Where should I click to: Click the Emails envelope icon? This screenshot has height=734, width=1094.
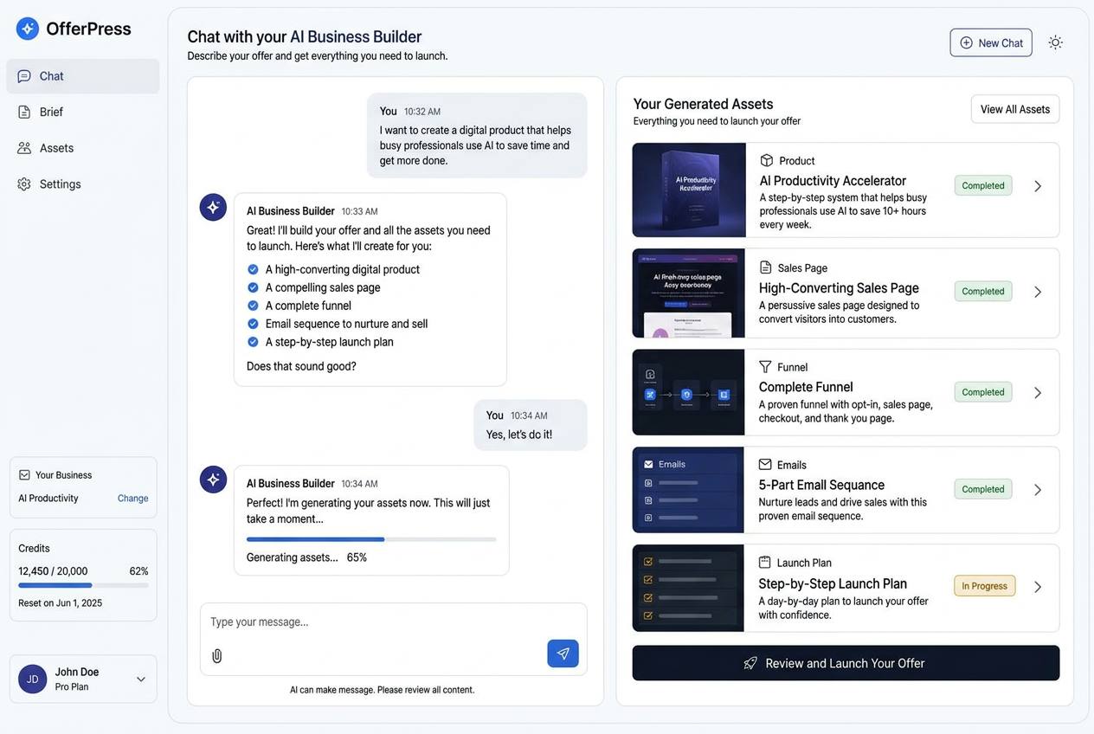pyautogui.click(x=765, y=465)
